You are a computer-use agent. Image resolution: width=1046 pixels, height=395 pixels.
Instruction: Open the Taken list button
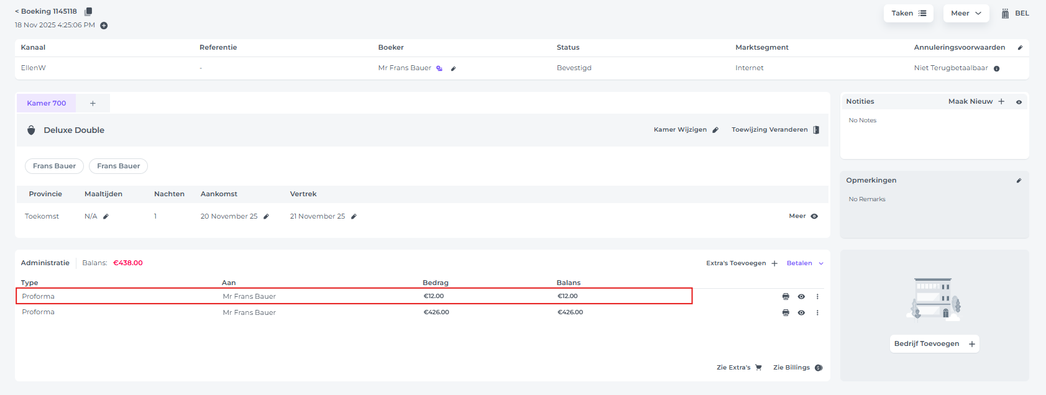click(908, 13)
